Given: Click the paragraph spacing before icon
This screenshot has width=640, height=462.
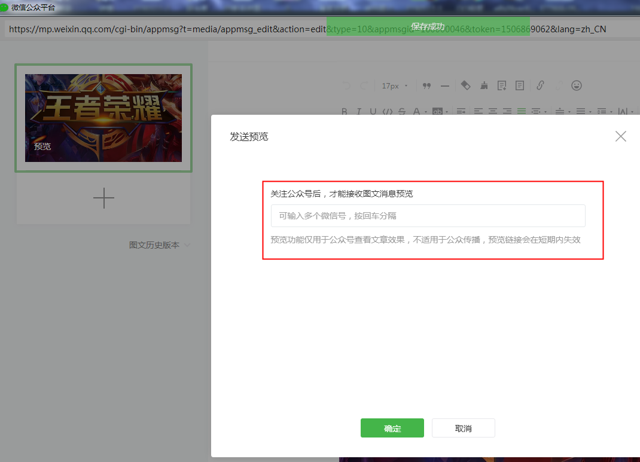Looking at the screenshot, I should [x=560, y=111].
